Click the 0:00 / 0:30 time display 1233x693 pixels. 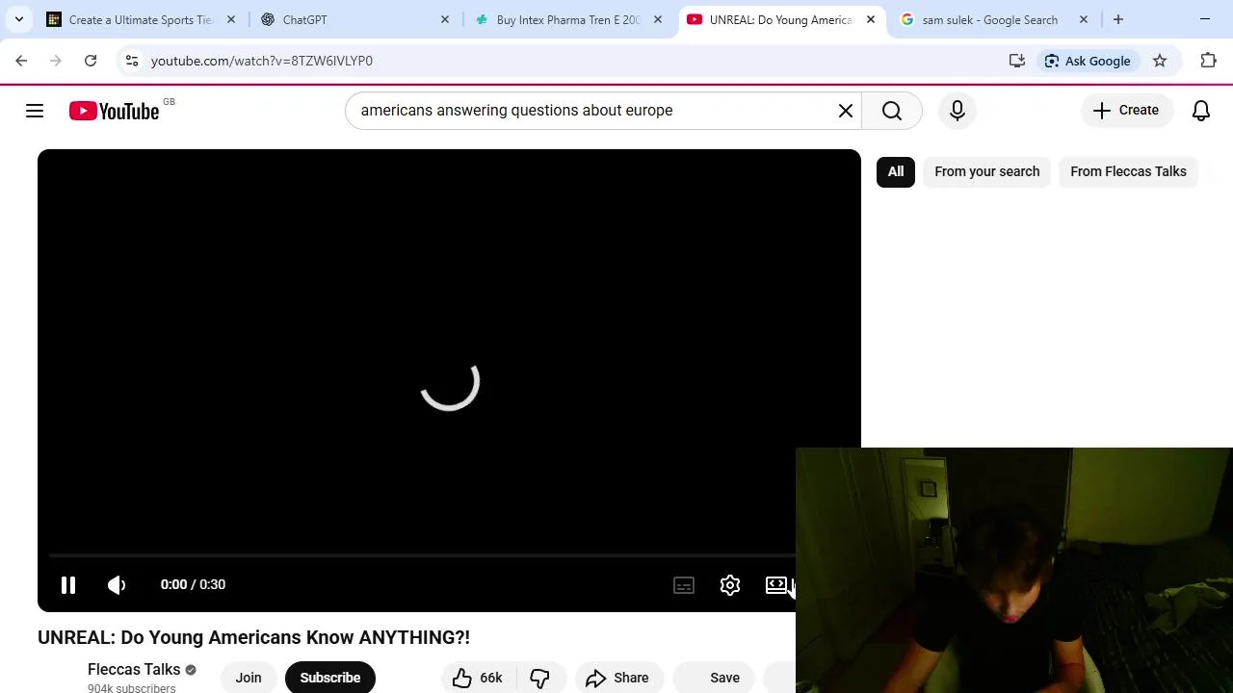(x=193, y=584)
